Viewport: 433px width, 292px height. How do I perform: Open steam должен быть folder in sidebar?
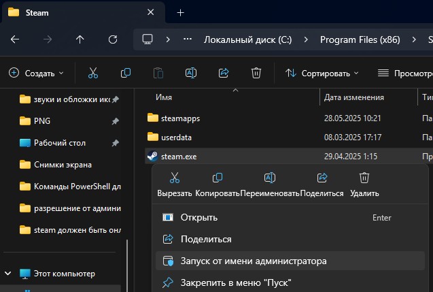click(x=71, y=230)
